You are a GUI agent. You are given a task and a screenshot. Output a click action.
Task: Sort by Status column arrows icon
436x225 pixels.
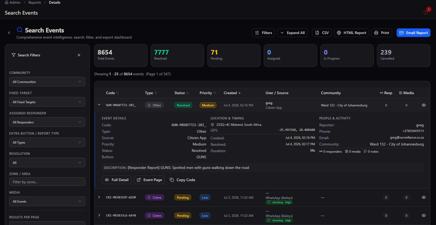tap(187, 93)
